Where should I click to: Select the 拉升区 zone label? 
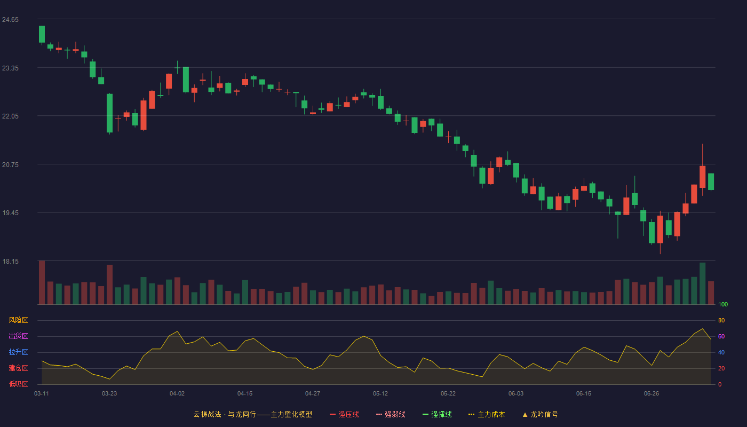point(18,352)
